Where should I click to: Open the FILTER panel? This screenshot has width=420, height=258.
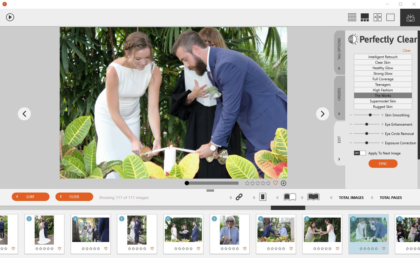[x=74, y=197]
